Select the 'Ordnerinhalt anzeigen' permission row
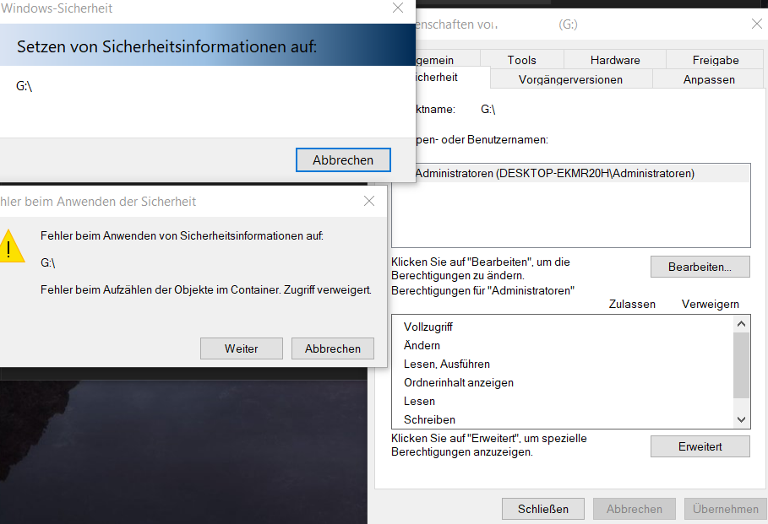 (x=563, y=382)
